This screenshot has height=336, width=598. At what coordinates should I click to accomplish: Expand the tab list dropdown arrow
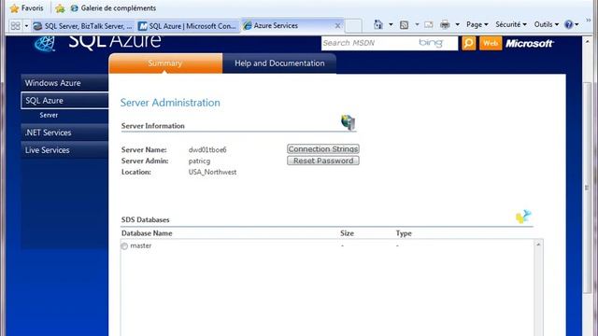[x=26, y=25]
